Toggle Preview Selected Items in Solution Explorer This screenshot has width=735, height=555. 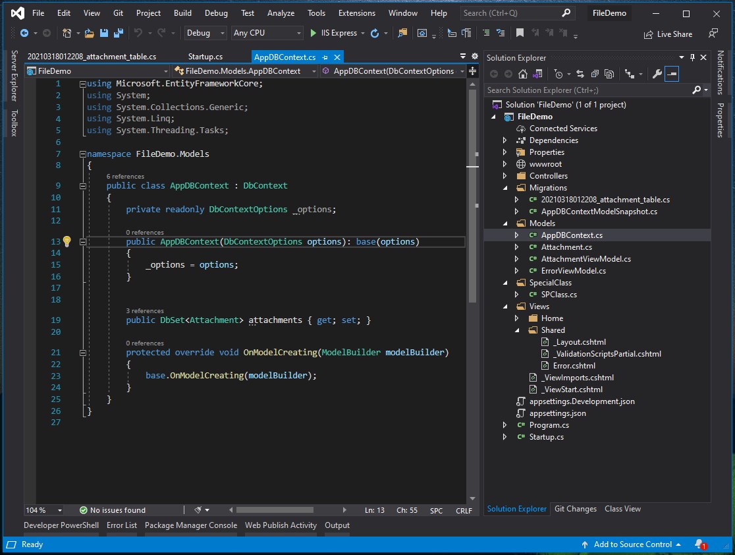point(672,74)
